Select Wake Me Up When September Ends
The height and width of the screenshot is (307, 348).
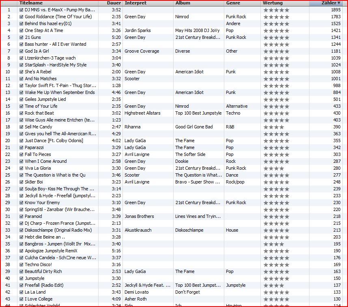[60, 92]
